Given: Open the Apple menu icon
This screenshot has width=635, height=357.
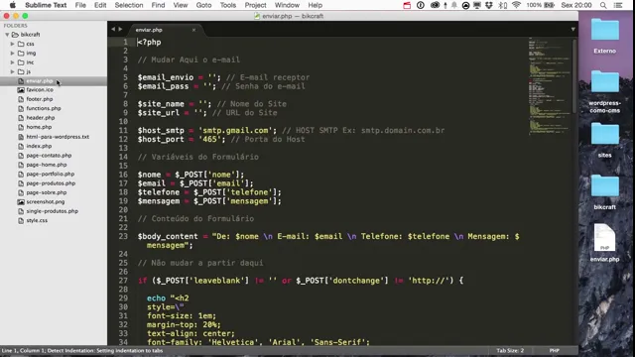Looking at the screenshot, I should (x=13, y=5).
